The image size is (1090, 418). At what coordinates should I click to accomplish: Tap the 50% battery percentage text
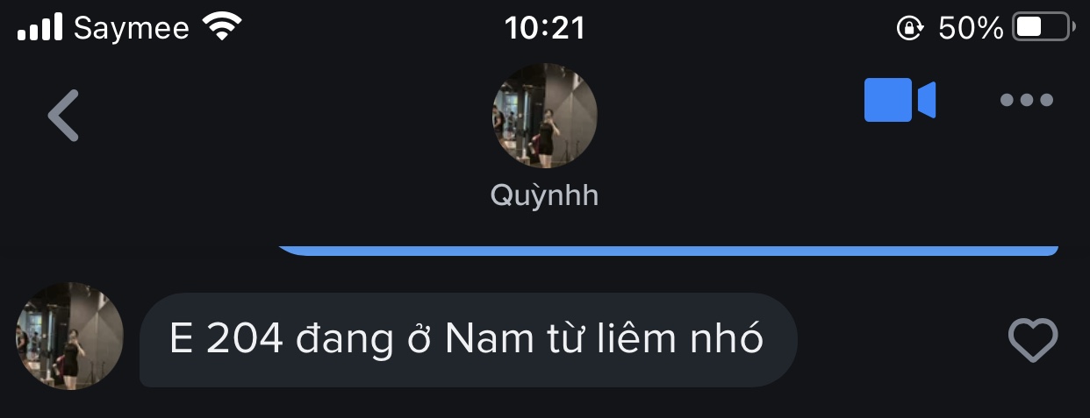(x=970, y=29)
